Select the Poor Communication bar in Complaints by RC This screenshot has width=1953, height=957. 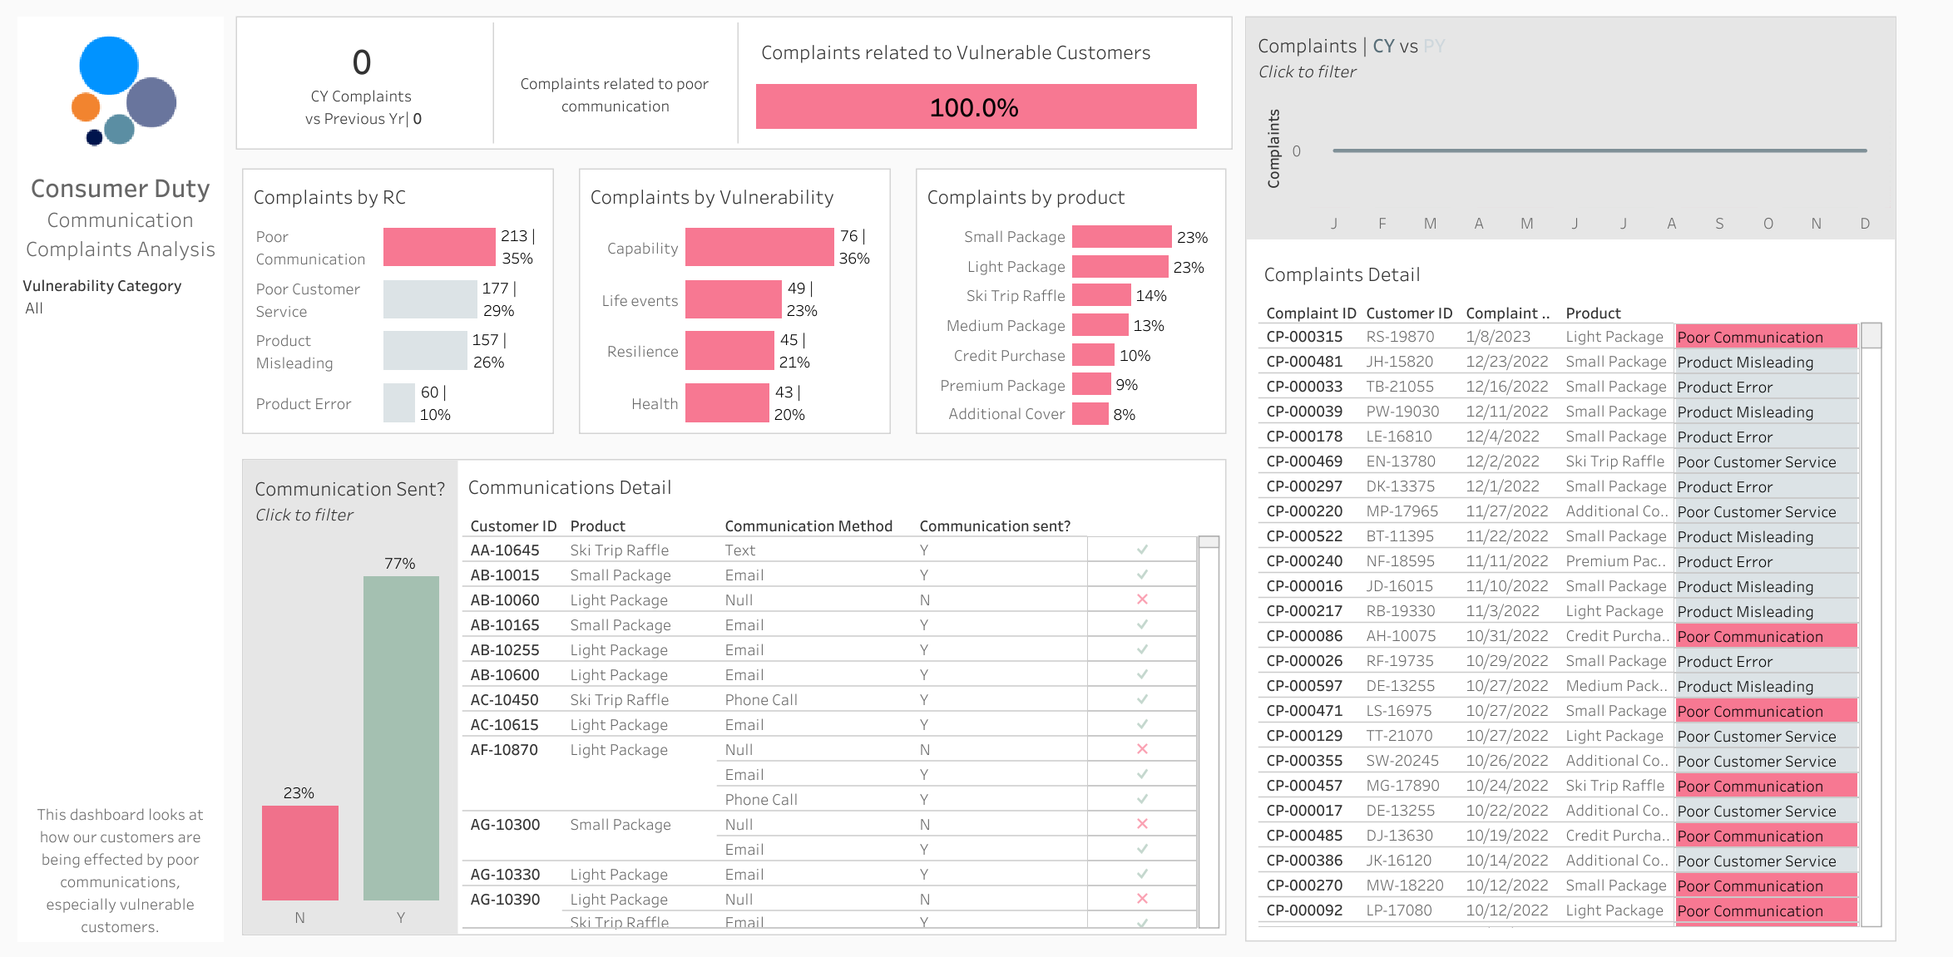pyautogui.click(x=439, y=247)
